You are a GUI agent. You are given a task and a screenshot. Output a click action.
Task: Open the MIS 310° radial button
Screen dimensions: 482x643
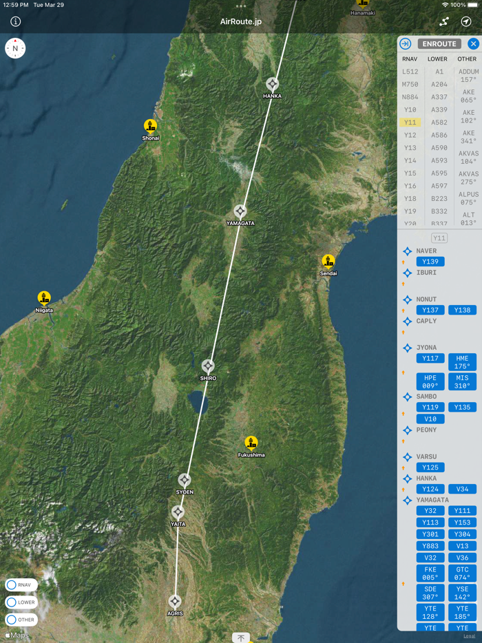462,382
